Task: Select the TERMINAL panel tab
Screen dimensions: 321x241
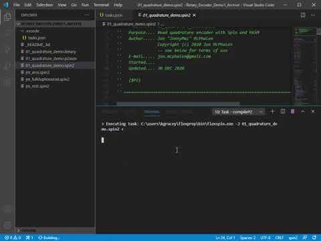Action: pyautogui.click(x=152, y=112)
